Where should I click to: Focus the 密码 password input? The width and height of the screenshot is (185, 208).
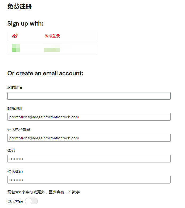[x=89, y=159]
